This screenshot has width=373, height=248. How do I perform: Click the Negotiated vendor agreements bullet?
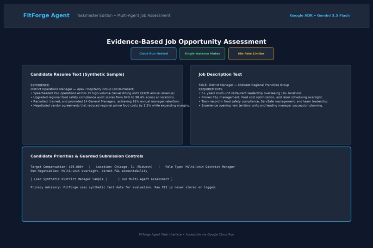[x=110, y=105]
